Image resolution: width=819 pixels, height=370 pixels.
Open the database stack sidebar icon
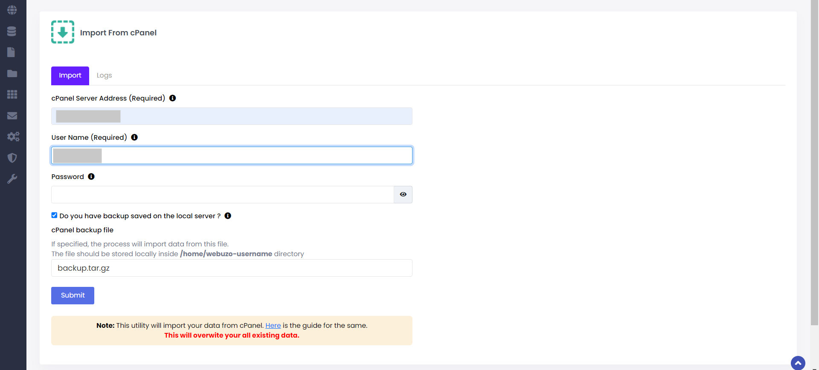click(x=12, y=31)
